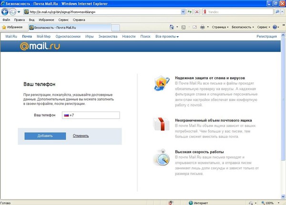286x205 pixels.
Task: Click the @mail.ru logo
Action: pyautogui.click(x=40, y=46)
